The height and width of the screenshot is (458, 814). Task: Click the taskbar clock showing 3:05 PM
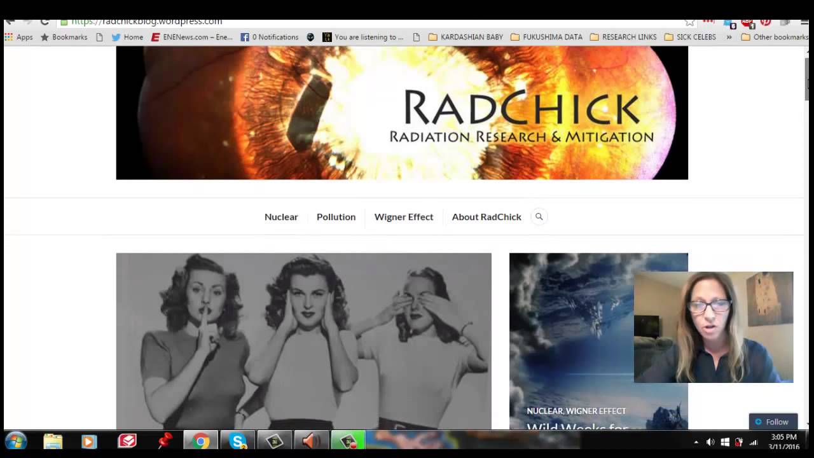[x=783, y=441]
